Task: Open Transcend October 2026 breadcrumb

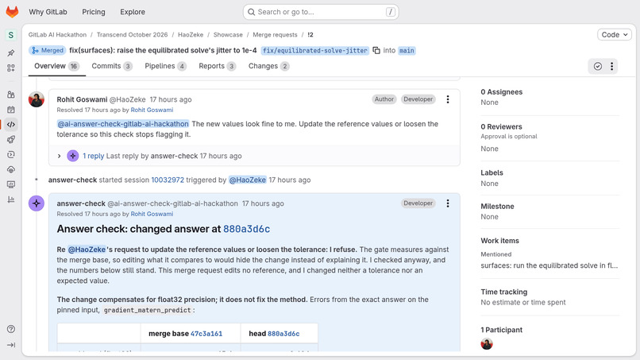Action: (133, 35)
